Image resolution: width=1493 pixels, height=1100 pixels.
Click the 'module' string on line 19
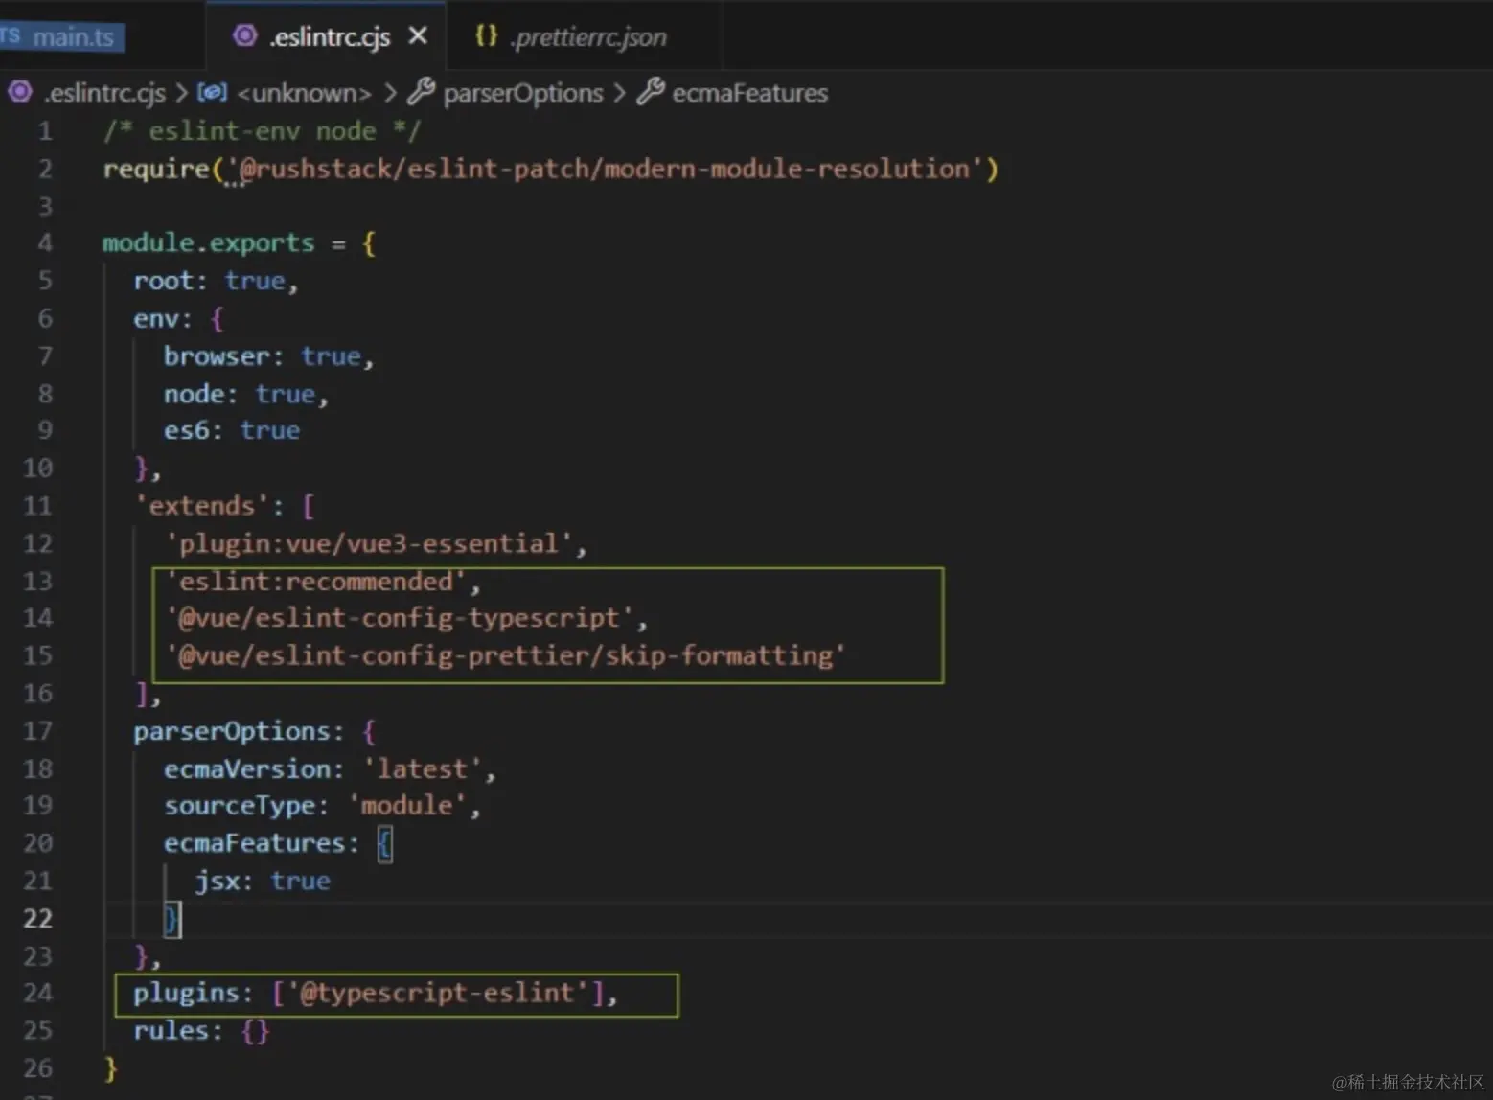pyautogui.click(x=406, y=806)
